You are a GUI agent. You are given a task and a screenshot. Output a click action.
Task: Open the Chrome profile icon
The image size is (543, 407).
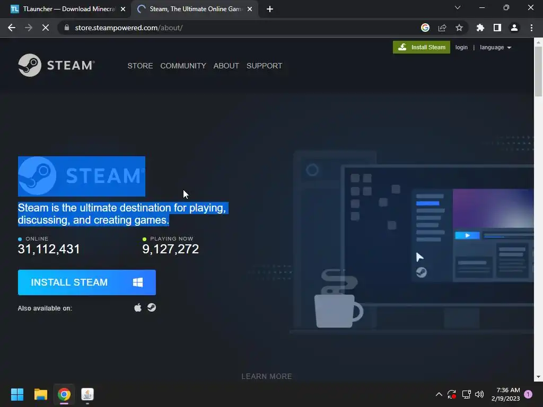pyautogui.click(x=514, y=28)
